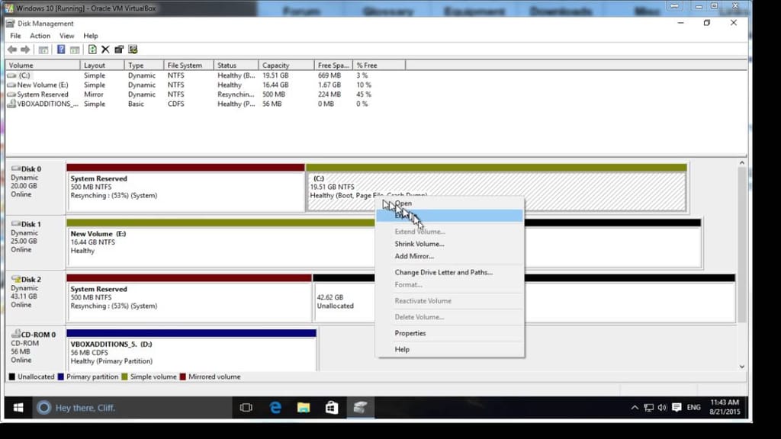781x439 pixels.
Task: Choose Open in the context menu
Action: coord(450,203)
